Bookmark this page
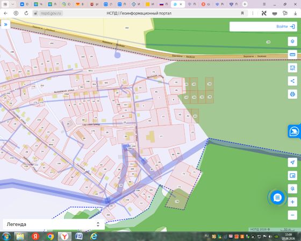The image size is (301, 241). (242, 13)
